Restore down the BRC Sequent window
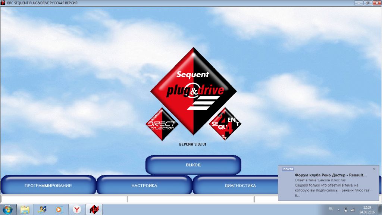The width and height of the screenshot is (382, 215). (x=367, y=3)
